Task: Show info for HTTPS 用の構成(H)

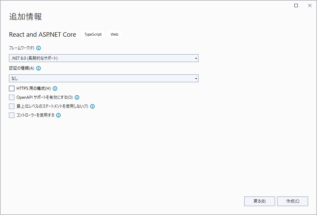Action: click(x=55, y=88)
